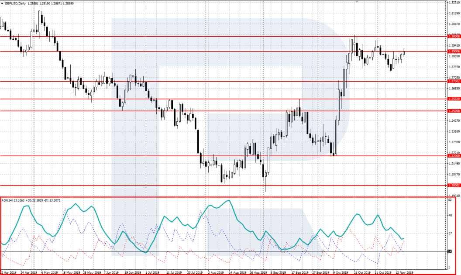Screen dimensions: 461x275
Task: Select the 1.30008 red price label
Action: pos(454,37)
